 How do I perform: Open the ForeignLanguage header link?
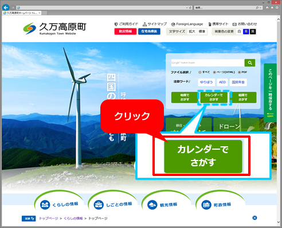point(187,24)
